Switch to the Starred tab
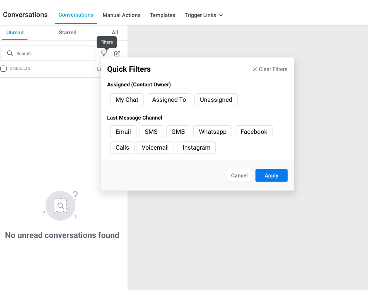 [x=68, y=32]
